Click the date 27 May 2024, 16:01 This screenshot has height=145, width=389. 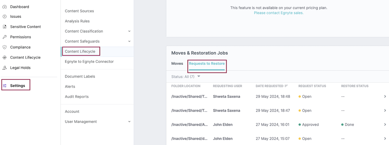click(x=273, y=125)
